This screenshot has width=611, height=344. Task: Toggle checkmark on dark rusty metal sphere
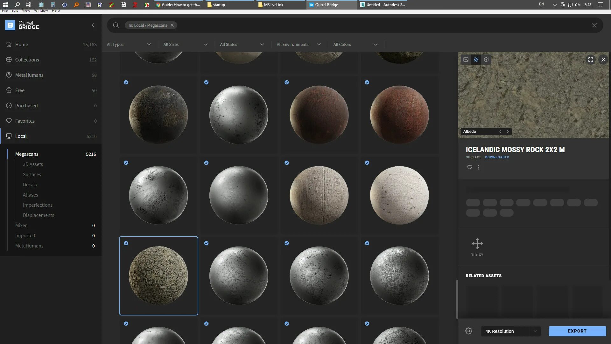coord(126,82)
